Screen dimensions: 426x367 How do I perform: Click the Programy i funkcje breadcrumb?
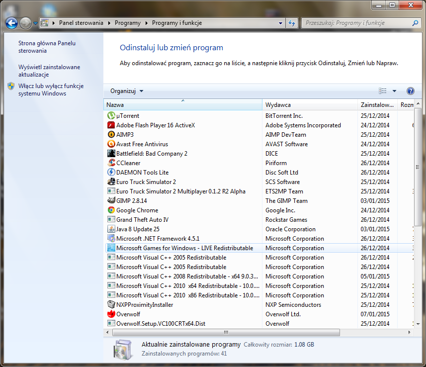pyautogui.click(x=177, y=23)
